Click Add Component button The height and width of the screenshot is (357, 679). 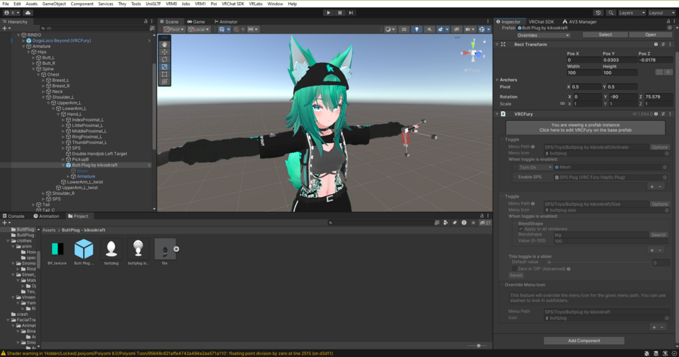click(x=584, y=341)
